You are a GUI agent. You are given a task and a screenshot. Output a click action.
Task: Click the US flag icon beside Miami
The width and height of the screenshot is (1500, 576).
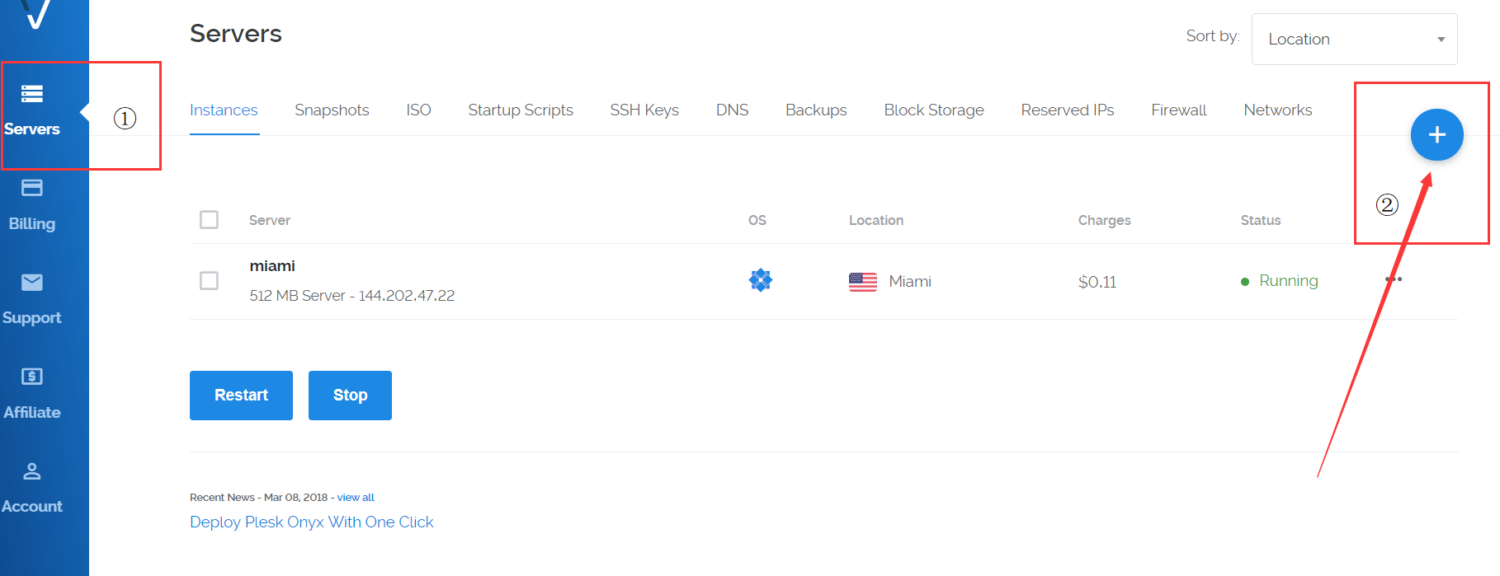click(x=863, y=282)
